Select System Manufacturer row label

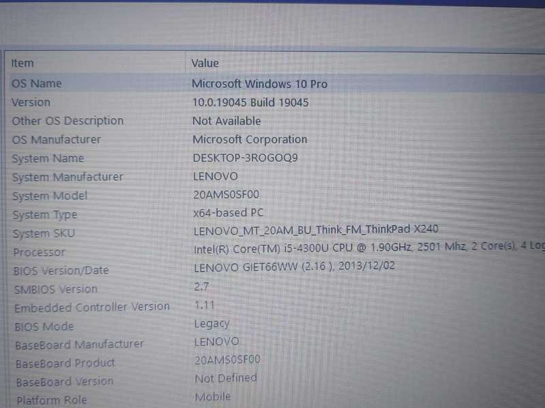click(x=67, y=177)
